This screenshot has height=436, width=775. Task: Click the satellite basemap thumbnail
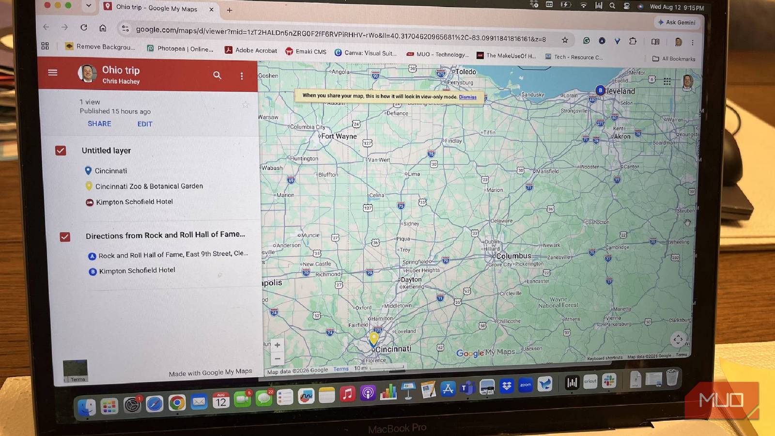tap(76, 371)
